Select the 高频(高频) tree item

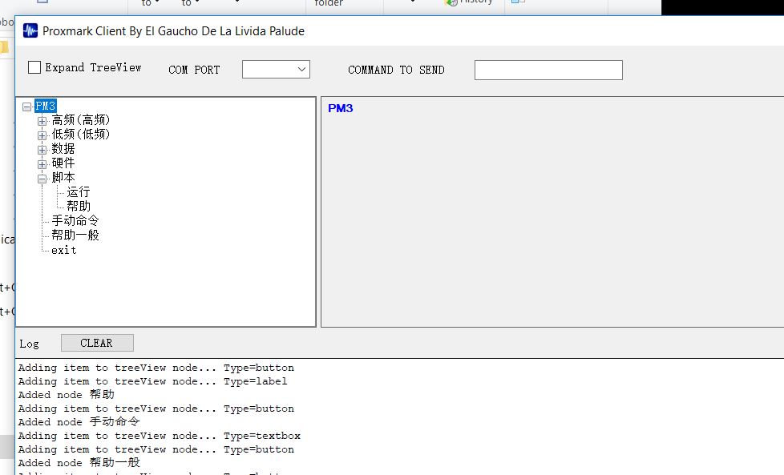(80, 120)
